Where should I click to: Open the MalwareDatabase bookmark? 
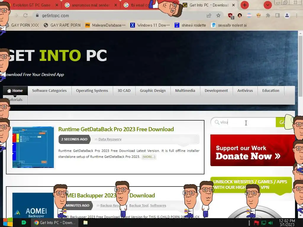point(106,25)
